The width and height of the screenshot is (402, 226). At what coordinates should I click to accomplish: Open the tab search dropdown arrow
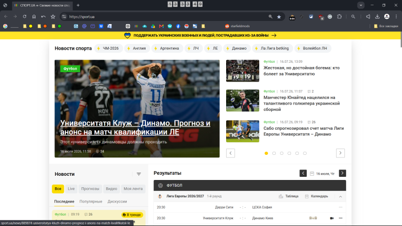click(361, 5)
